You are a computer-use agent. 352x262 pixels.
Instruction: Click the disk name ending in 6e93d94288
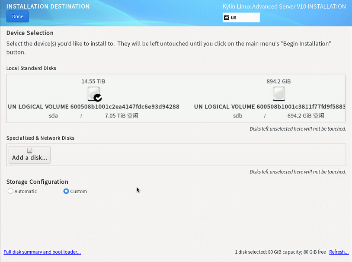tap(93, 107)
